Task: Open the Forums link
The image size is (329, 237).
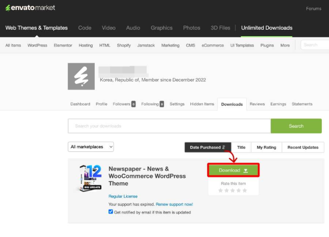Action: (x=314, y=9)
